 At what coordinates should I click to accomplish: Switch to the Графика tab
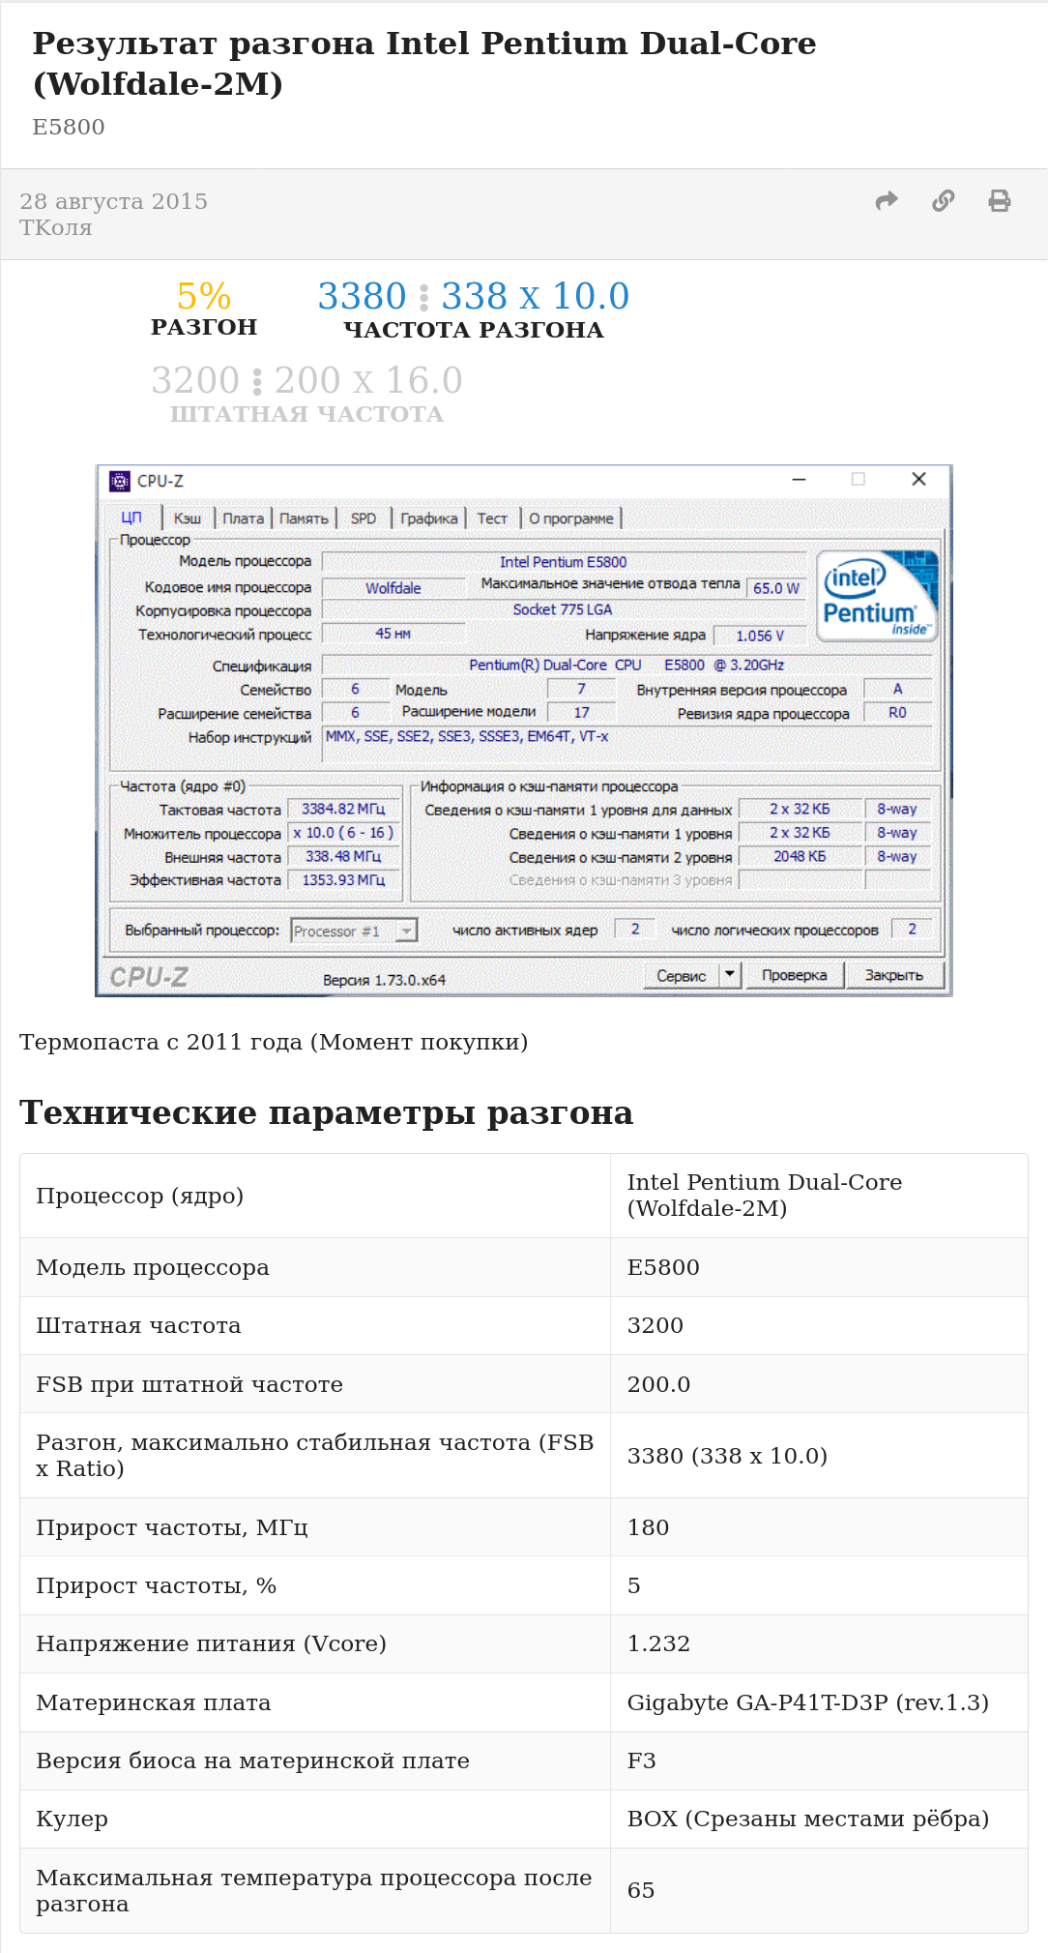tap(429, 518)
